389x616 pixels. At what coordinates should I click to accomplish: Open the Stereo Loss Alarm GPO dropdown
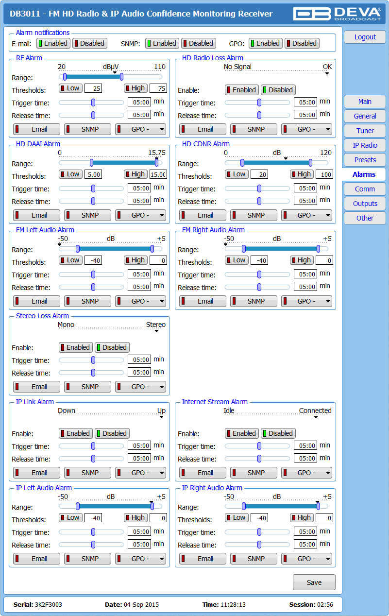(x=140, y=387)
